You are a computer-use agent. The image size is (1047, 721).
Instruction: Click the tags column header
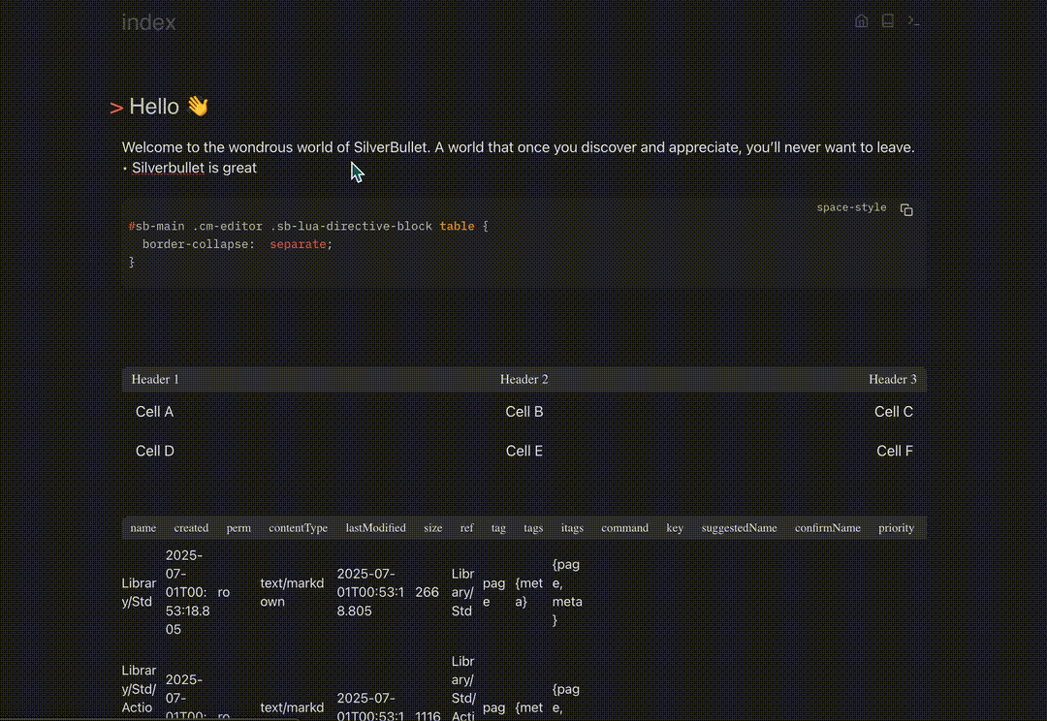(533, 528)
